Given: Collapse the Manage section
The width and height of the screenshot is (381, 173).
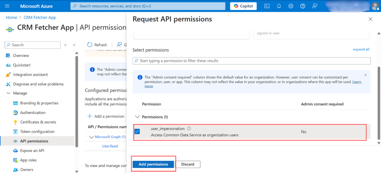Looking at the screenshot, I should point(8,93).
